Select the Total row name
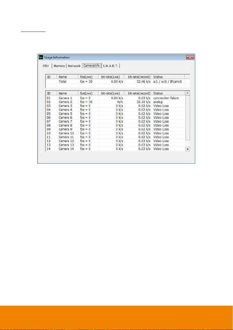Viewport: 233px width, 330px height. (x=62, y=82)
